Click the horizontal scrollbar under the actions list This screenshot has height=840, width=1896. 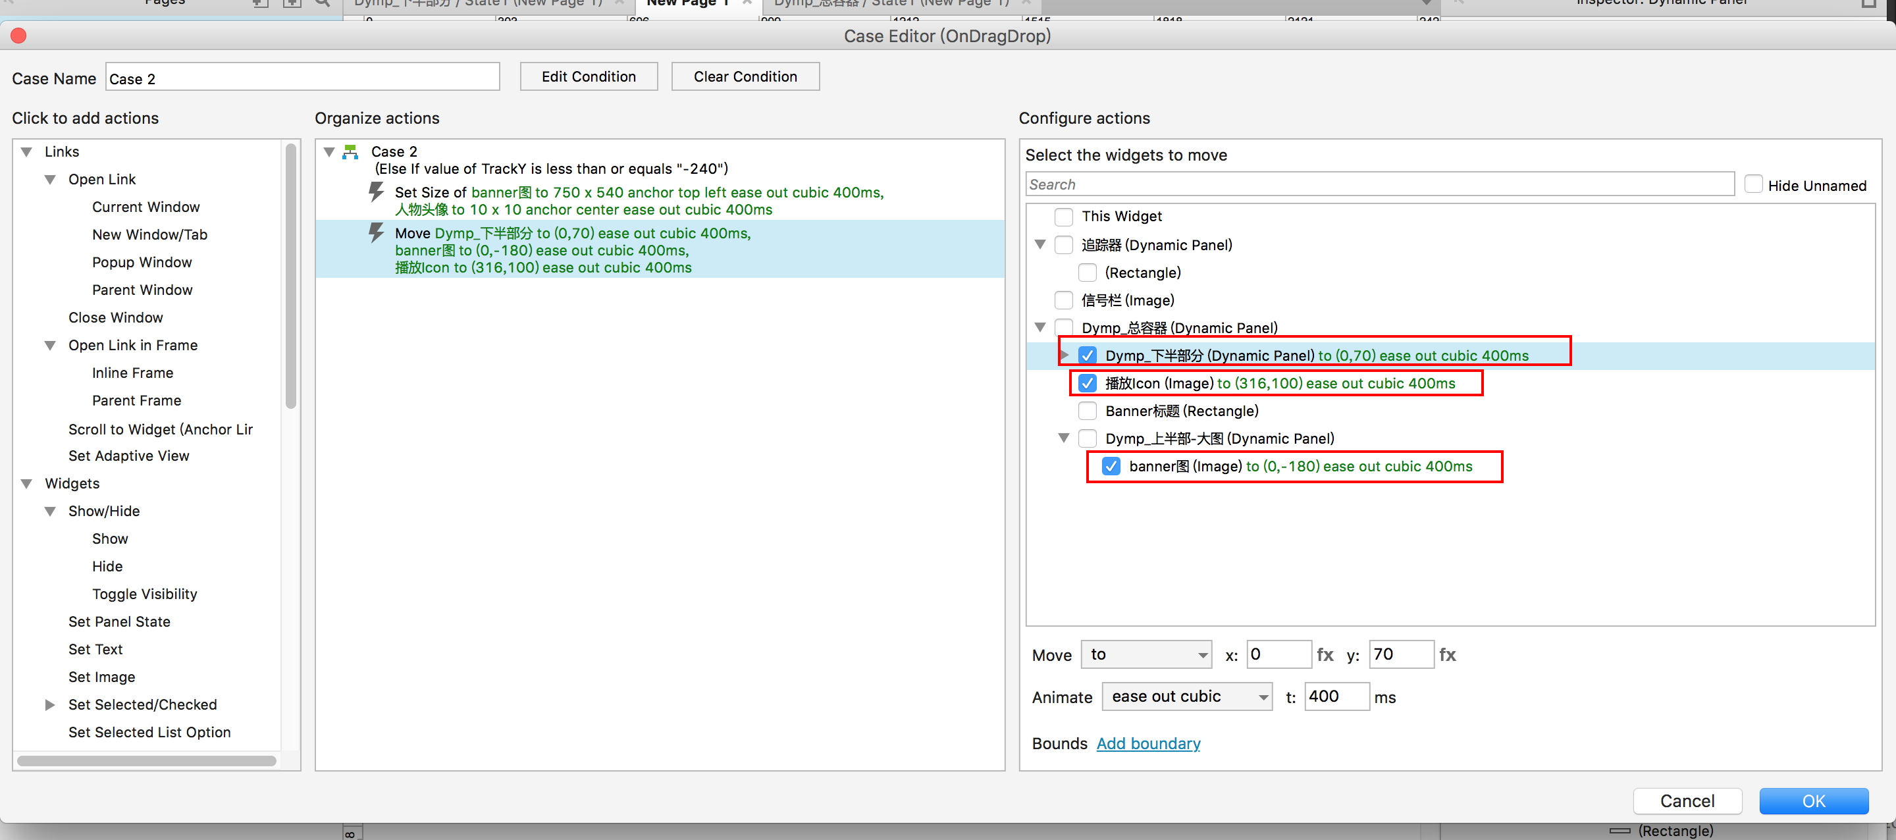click(146, 760)
